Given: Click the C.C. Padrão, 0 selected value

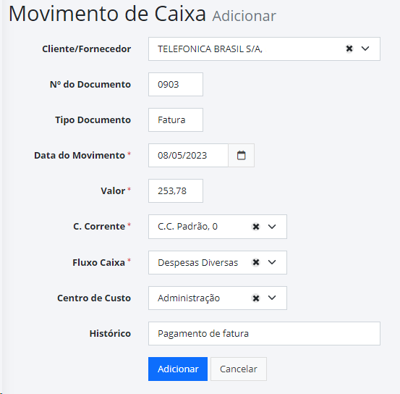Looking at the screenshot, I should (x=187, y=227).
